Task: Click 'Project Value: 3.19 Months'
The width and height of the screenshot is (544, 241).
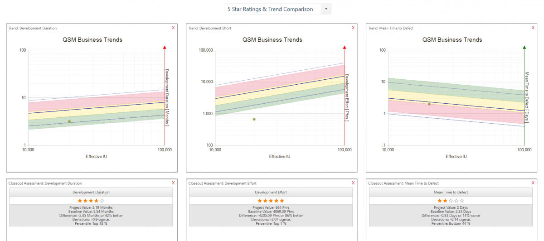Action: point(91,207)
